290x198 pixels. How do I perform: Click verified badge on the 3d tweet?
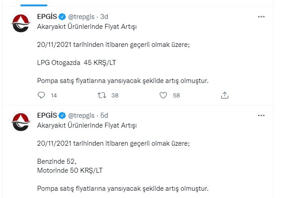[62, 17]
